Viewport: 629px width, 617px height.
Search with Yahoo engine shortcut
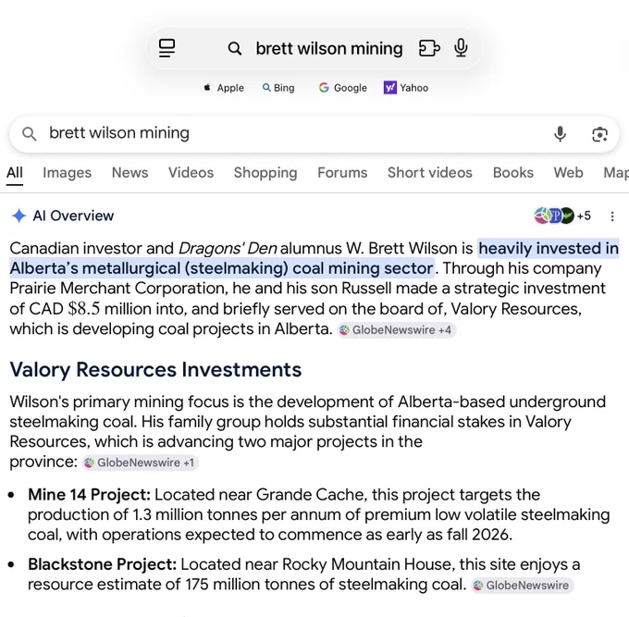(x=406, y=88)
